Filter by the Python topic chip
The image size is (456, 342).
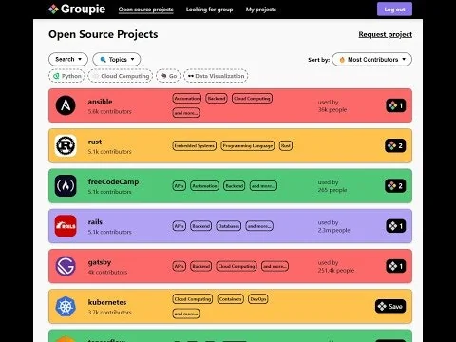(66, 76)
